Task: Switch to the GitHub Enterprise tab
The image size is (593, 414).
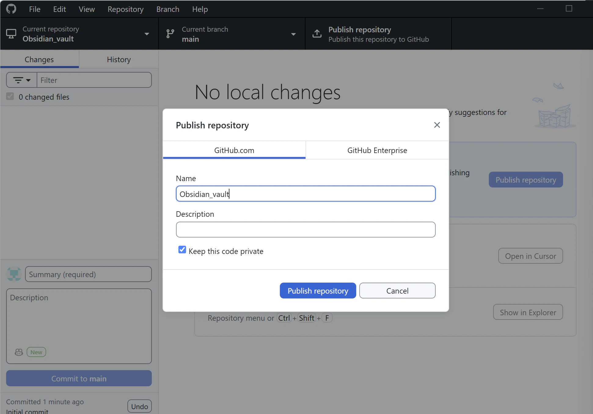Action: (377, 150)
